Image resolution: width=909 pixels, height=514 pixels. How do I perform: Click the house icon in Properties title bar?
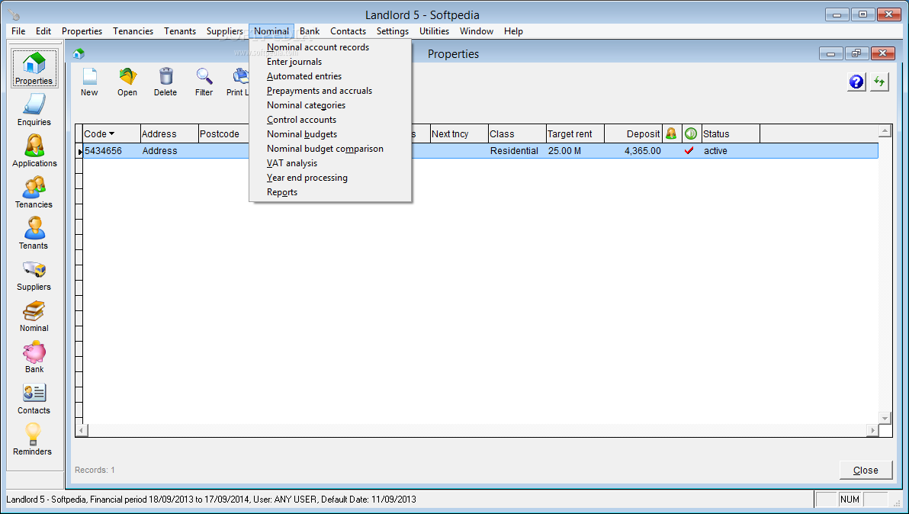(79, 54)
